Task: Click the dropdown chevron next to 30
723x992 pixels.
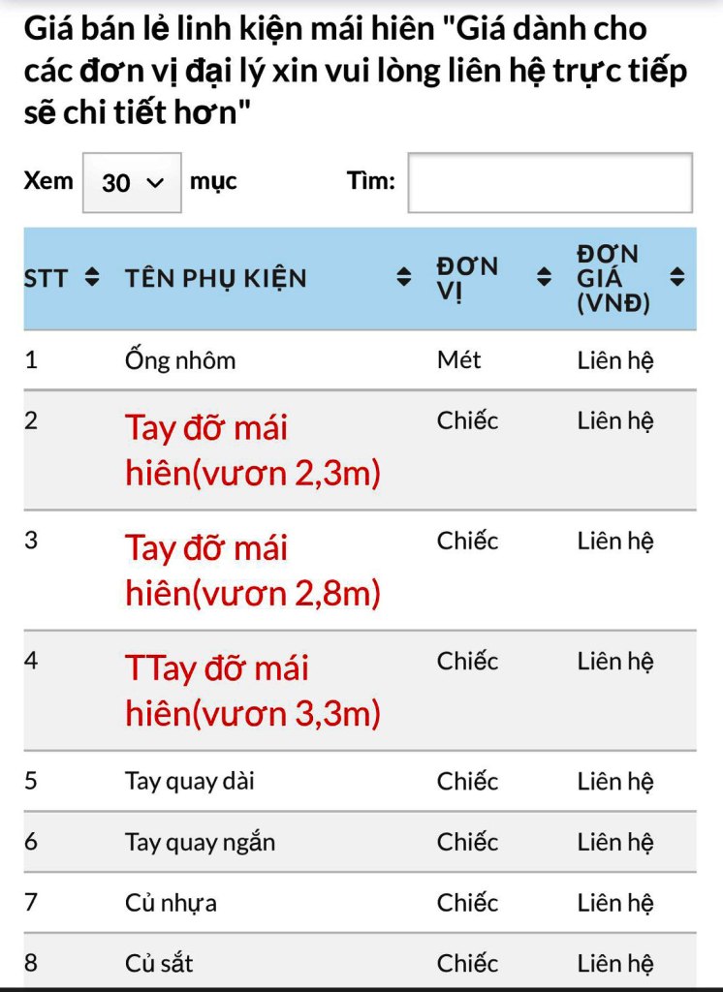Action: tap(154, 181)
